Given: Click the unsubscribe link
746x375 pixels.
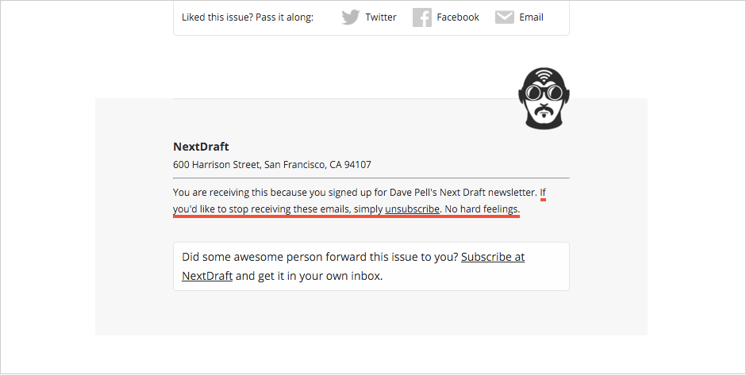Looking at the screenshot, I should (412, 209).
